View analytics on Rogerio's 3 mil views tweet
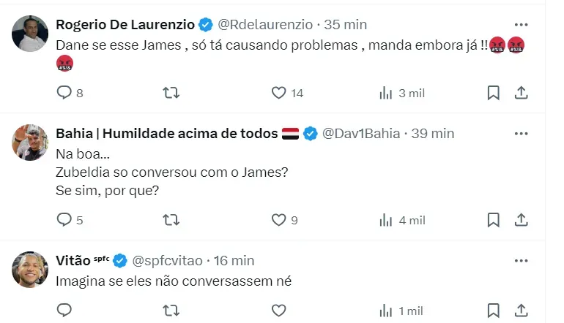 coord(385,93)
